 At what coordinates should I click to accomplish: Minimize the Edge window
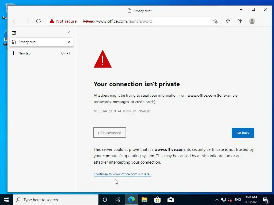[241, 9]
